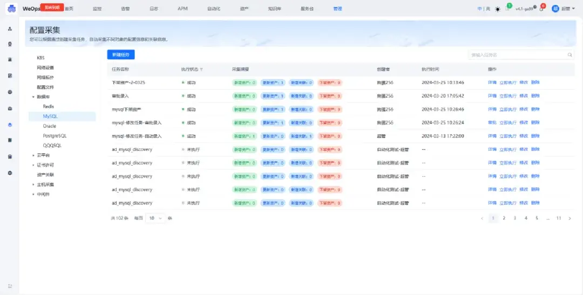Click the 任务名称 column header
Viewport: 583px width, 295px height.
pyautogui.click(x=120, y=70)
